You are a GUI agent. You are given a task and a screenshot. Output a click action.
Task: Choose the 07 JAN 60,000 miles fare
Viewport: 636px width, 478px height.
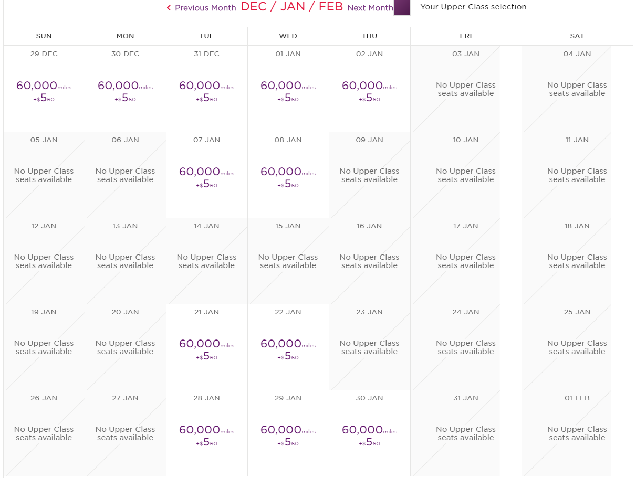click(x=206, y=175)
